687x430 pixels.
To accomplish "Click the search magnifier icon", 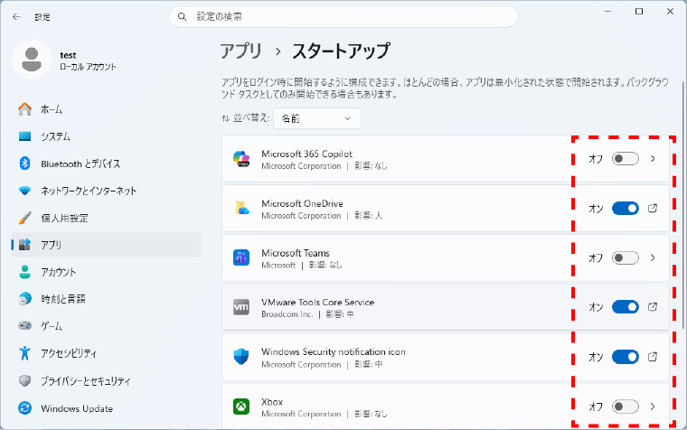I will (183, 17).
